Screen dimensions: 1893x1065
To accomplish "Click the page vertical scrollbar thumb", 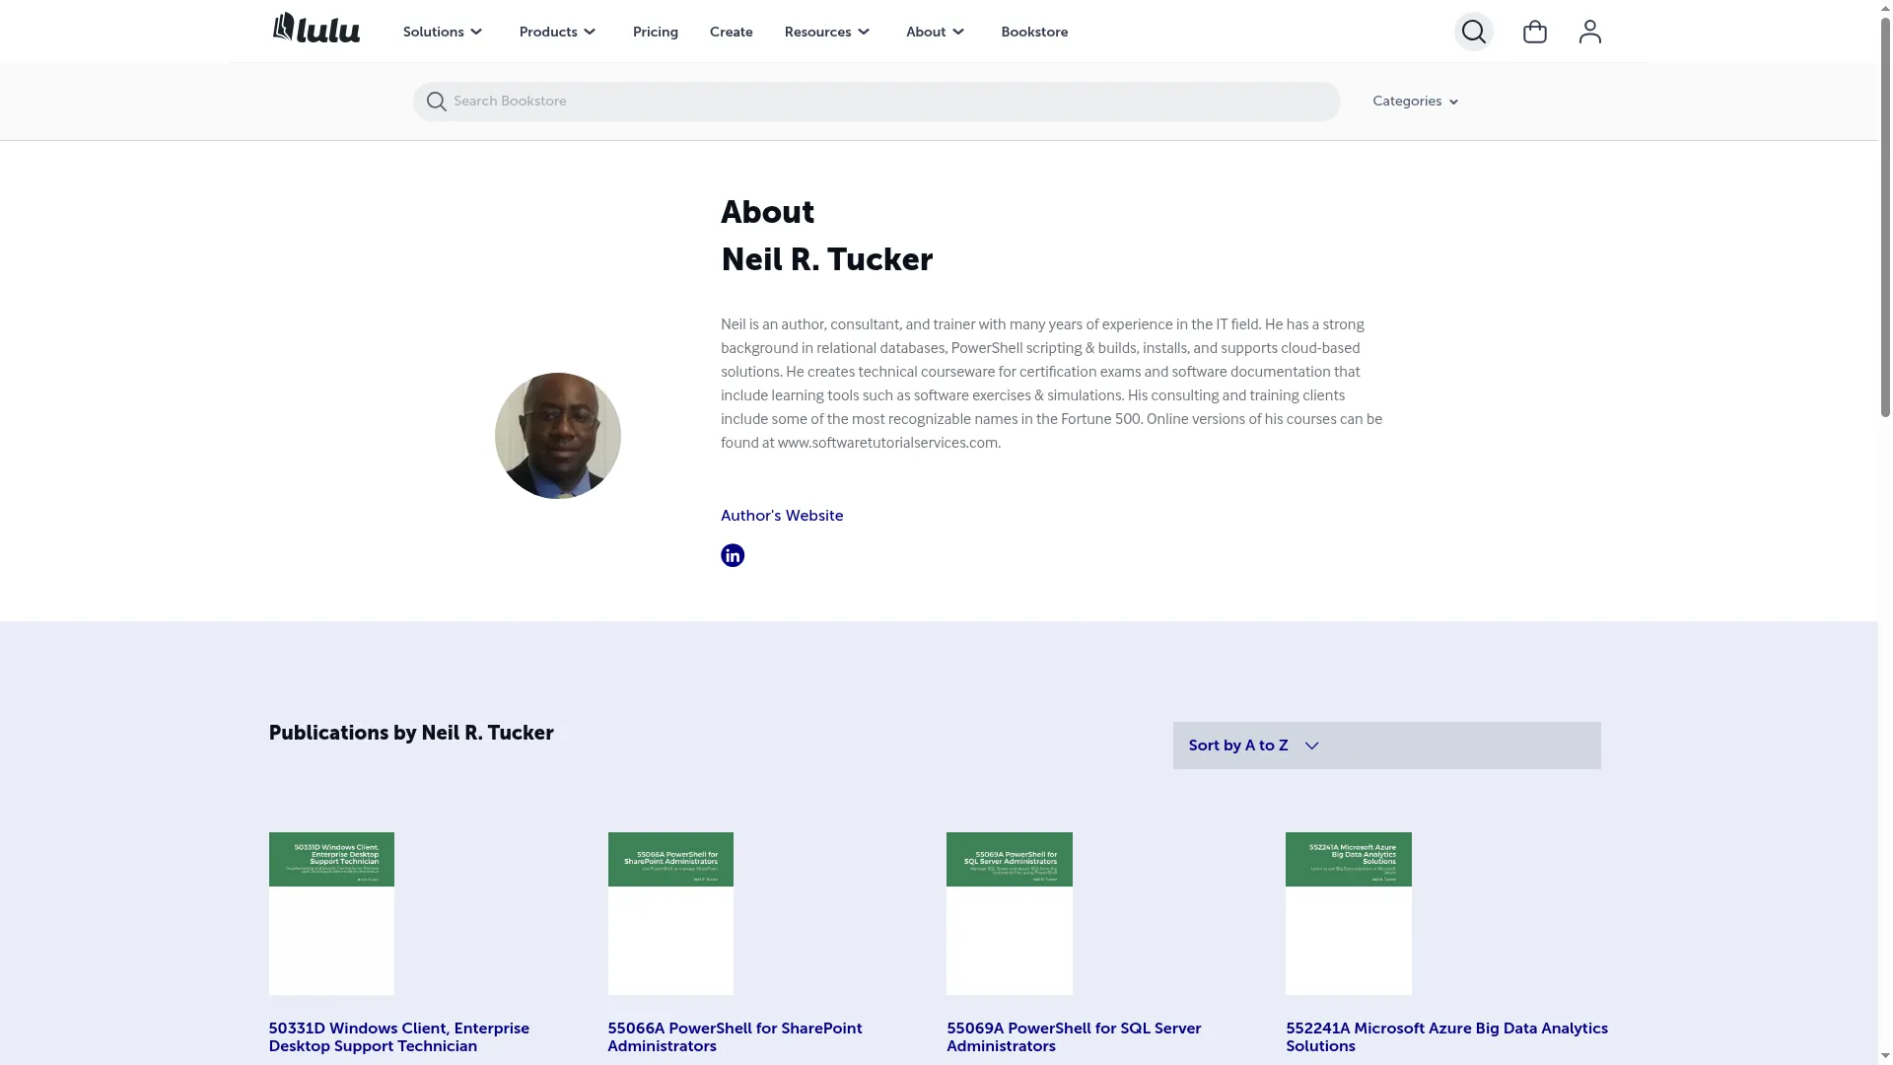I will click(1885, 217).
